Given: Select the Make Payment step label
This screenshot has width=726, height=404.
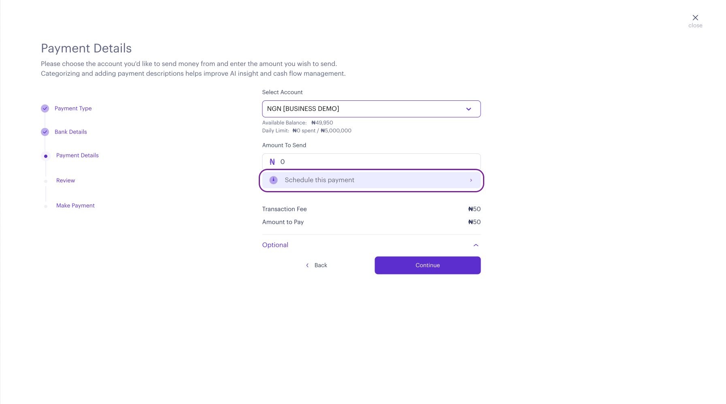Looking at the screenshot, I should tap(75, 206).
